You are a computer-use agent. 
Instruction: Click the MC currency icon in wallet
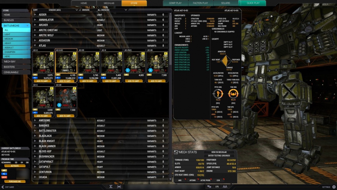click(4, 170)
